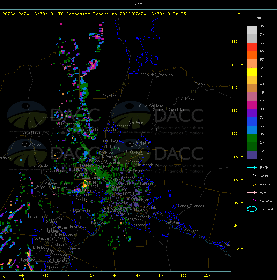Click the 'V_Flores' map label
Viewport: 277px width, 280px height.
tap(50, 268)
